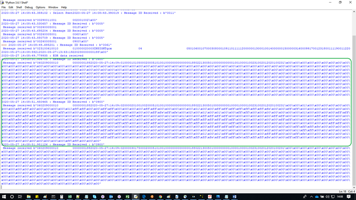The image size is (356, 200).
Task: Open Notepad++ from the taskbar
Action: (78, 196)
